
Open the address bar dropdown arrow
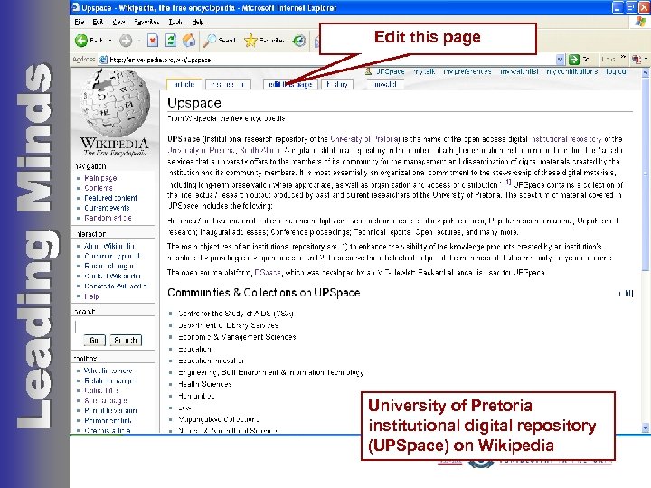click(x=560, y=60)
